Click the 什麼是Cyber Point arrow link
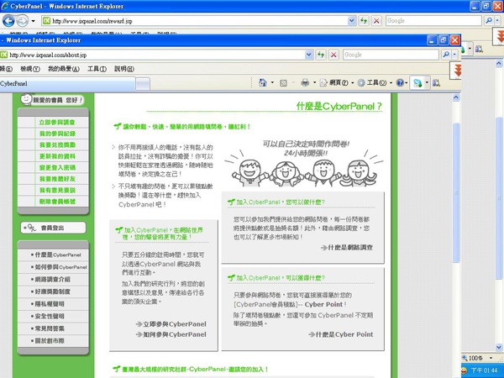This screenshot has height=378, width=504. [341, 334]
